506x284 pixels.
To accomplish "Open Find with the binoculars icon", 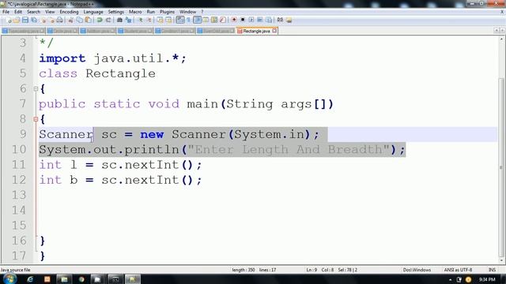I will [119, 20].
